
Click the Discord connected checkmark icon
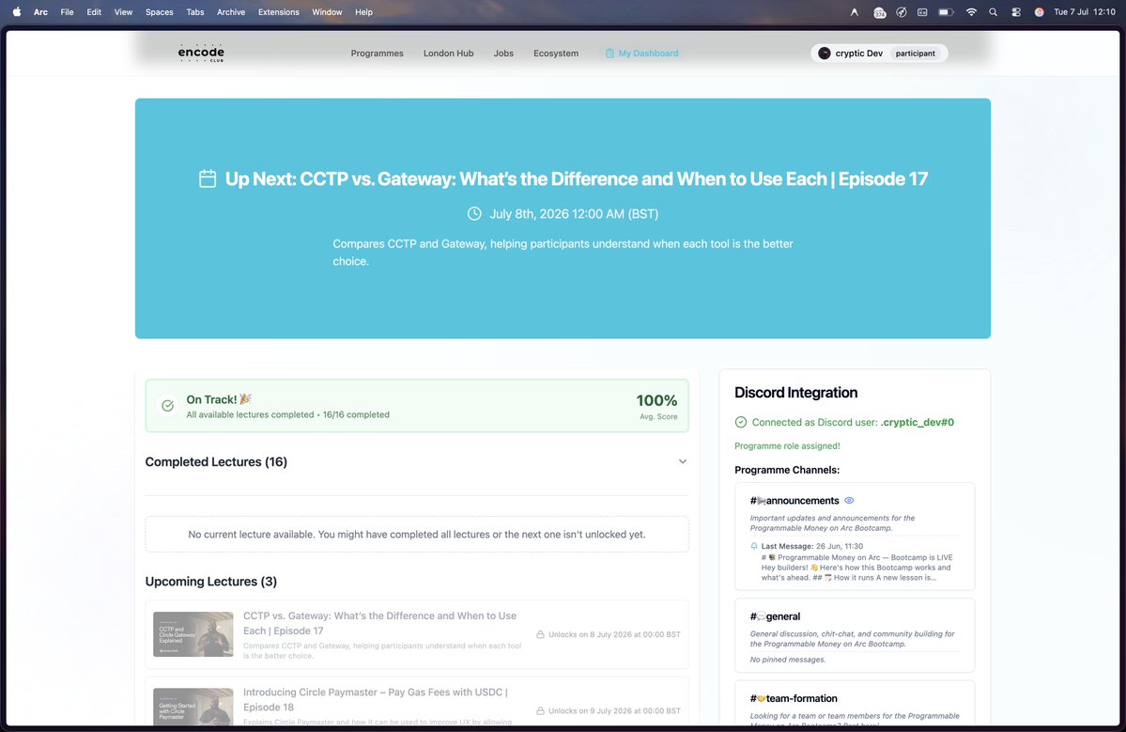[740, 423]
